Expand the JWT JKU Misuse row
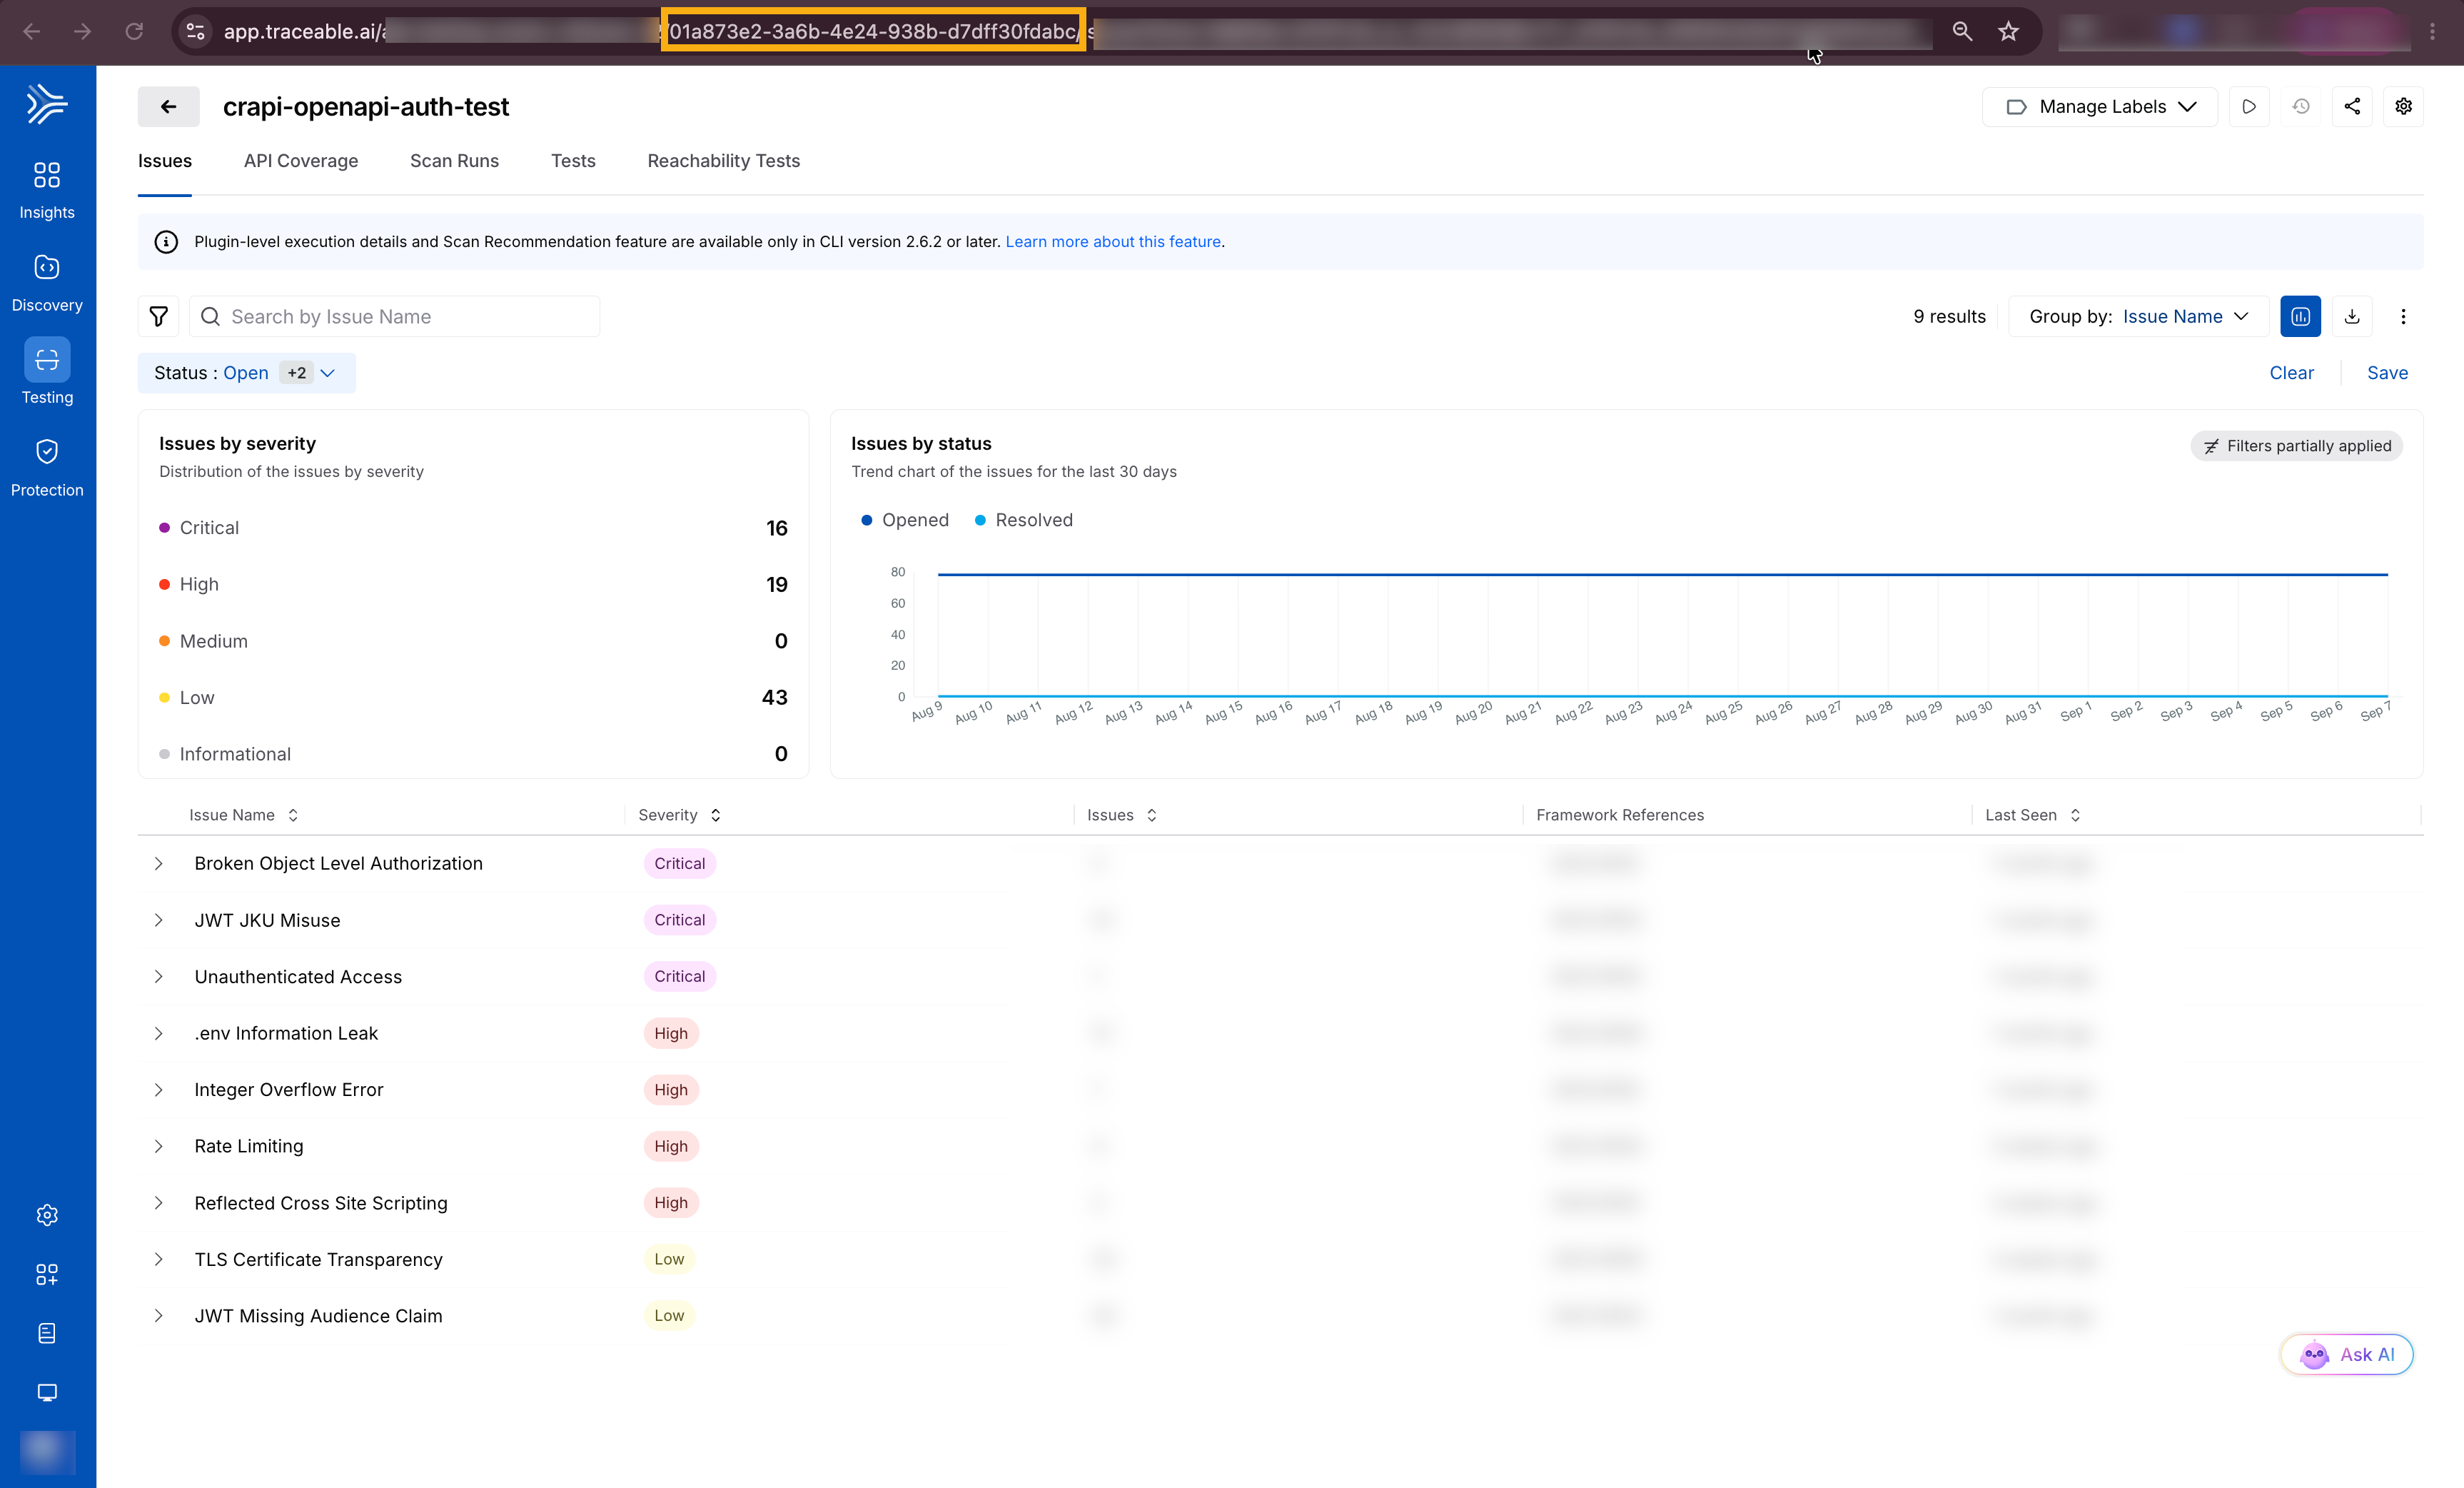 point(158,920)
